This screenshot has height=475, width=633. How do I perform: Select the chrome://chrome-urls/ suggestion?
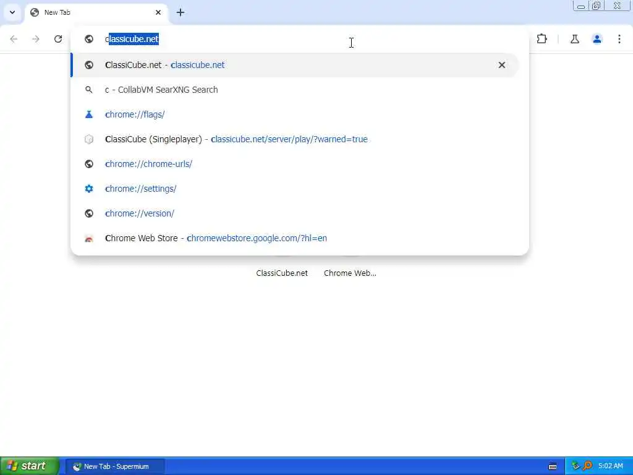click(x=295, y=164)
